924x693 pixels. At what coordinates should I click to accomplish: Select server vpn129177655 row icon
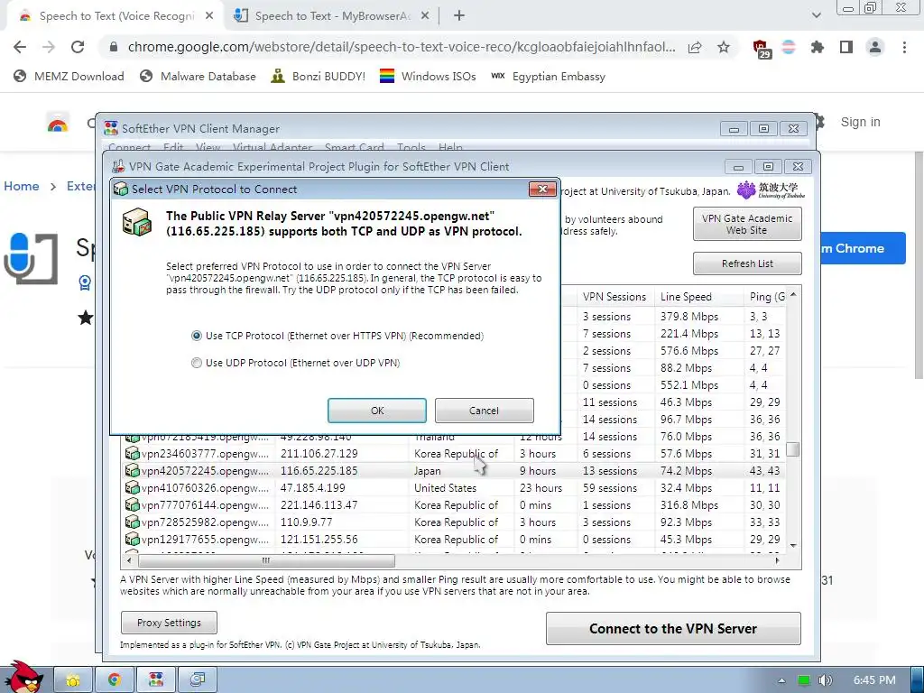(x=132, y=540)
